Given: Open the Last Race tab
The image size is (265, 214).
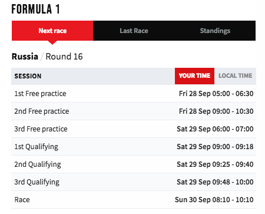Looking at the screenshot, I should pos(134,31).
